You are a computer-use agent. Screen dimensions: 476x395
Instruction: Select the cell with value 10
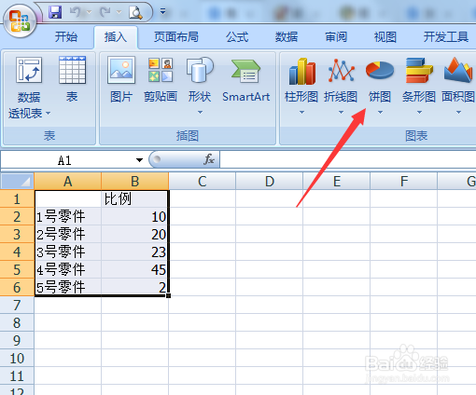click(134, 216)
